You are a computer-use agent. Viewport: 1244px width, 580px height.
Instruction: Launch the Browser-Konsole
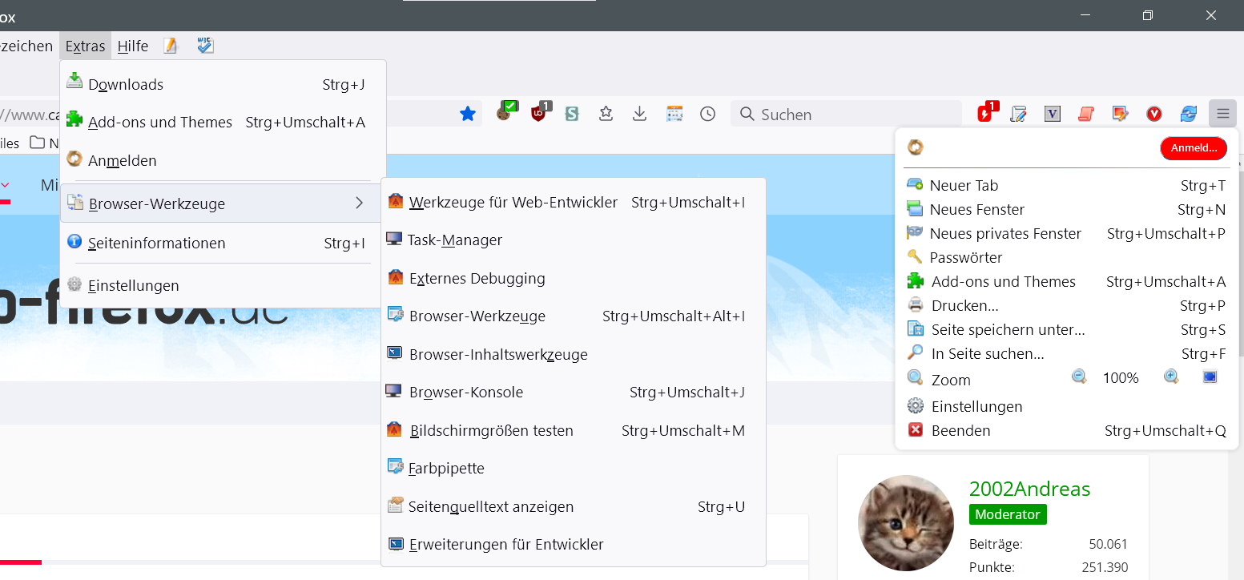pos(574,392)
